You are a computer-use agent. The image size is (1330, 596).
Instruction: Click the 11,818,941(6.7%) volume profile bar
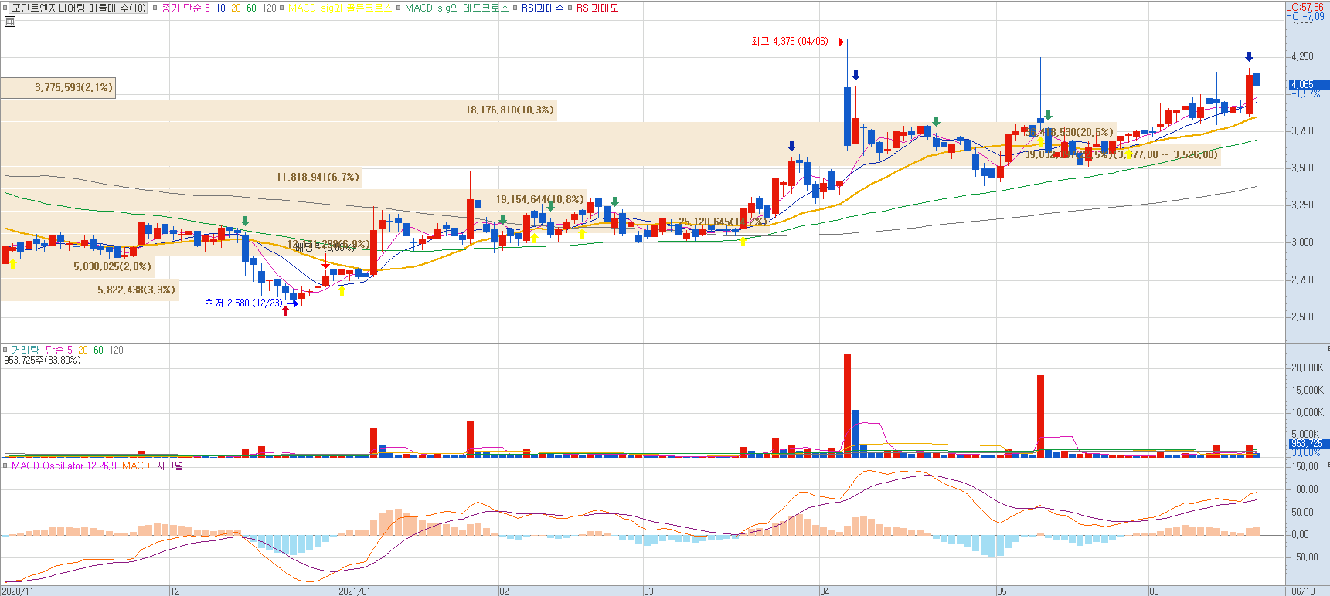pos(181,178)
